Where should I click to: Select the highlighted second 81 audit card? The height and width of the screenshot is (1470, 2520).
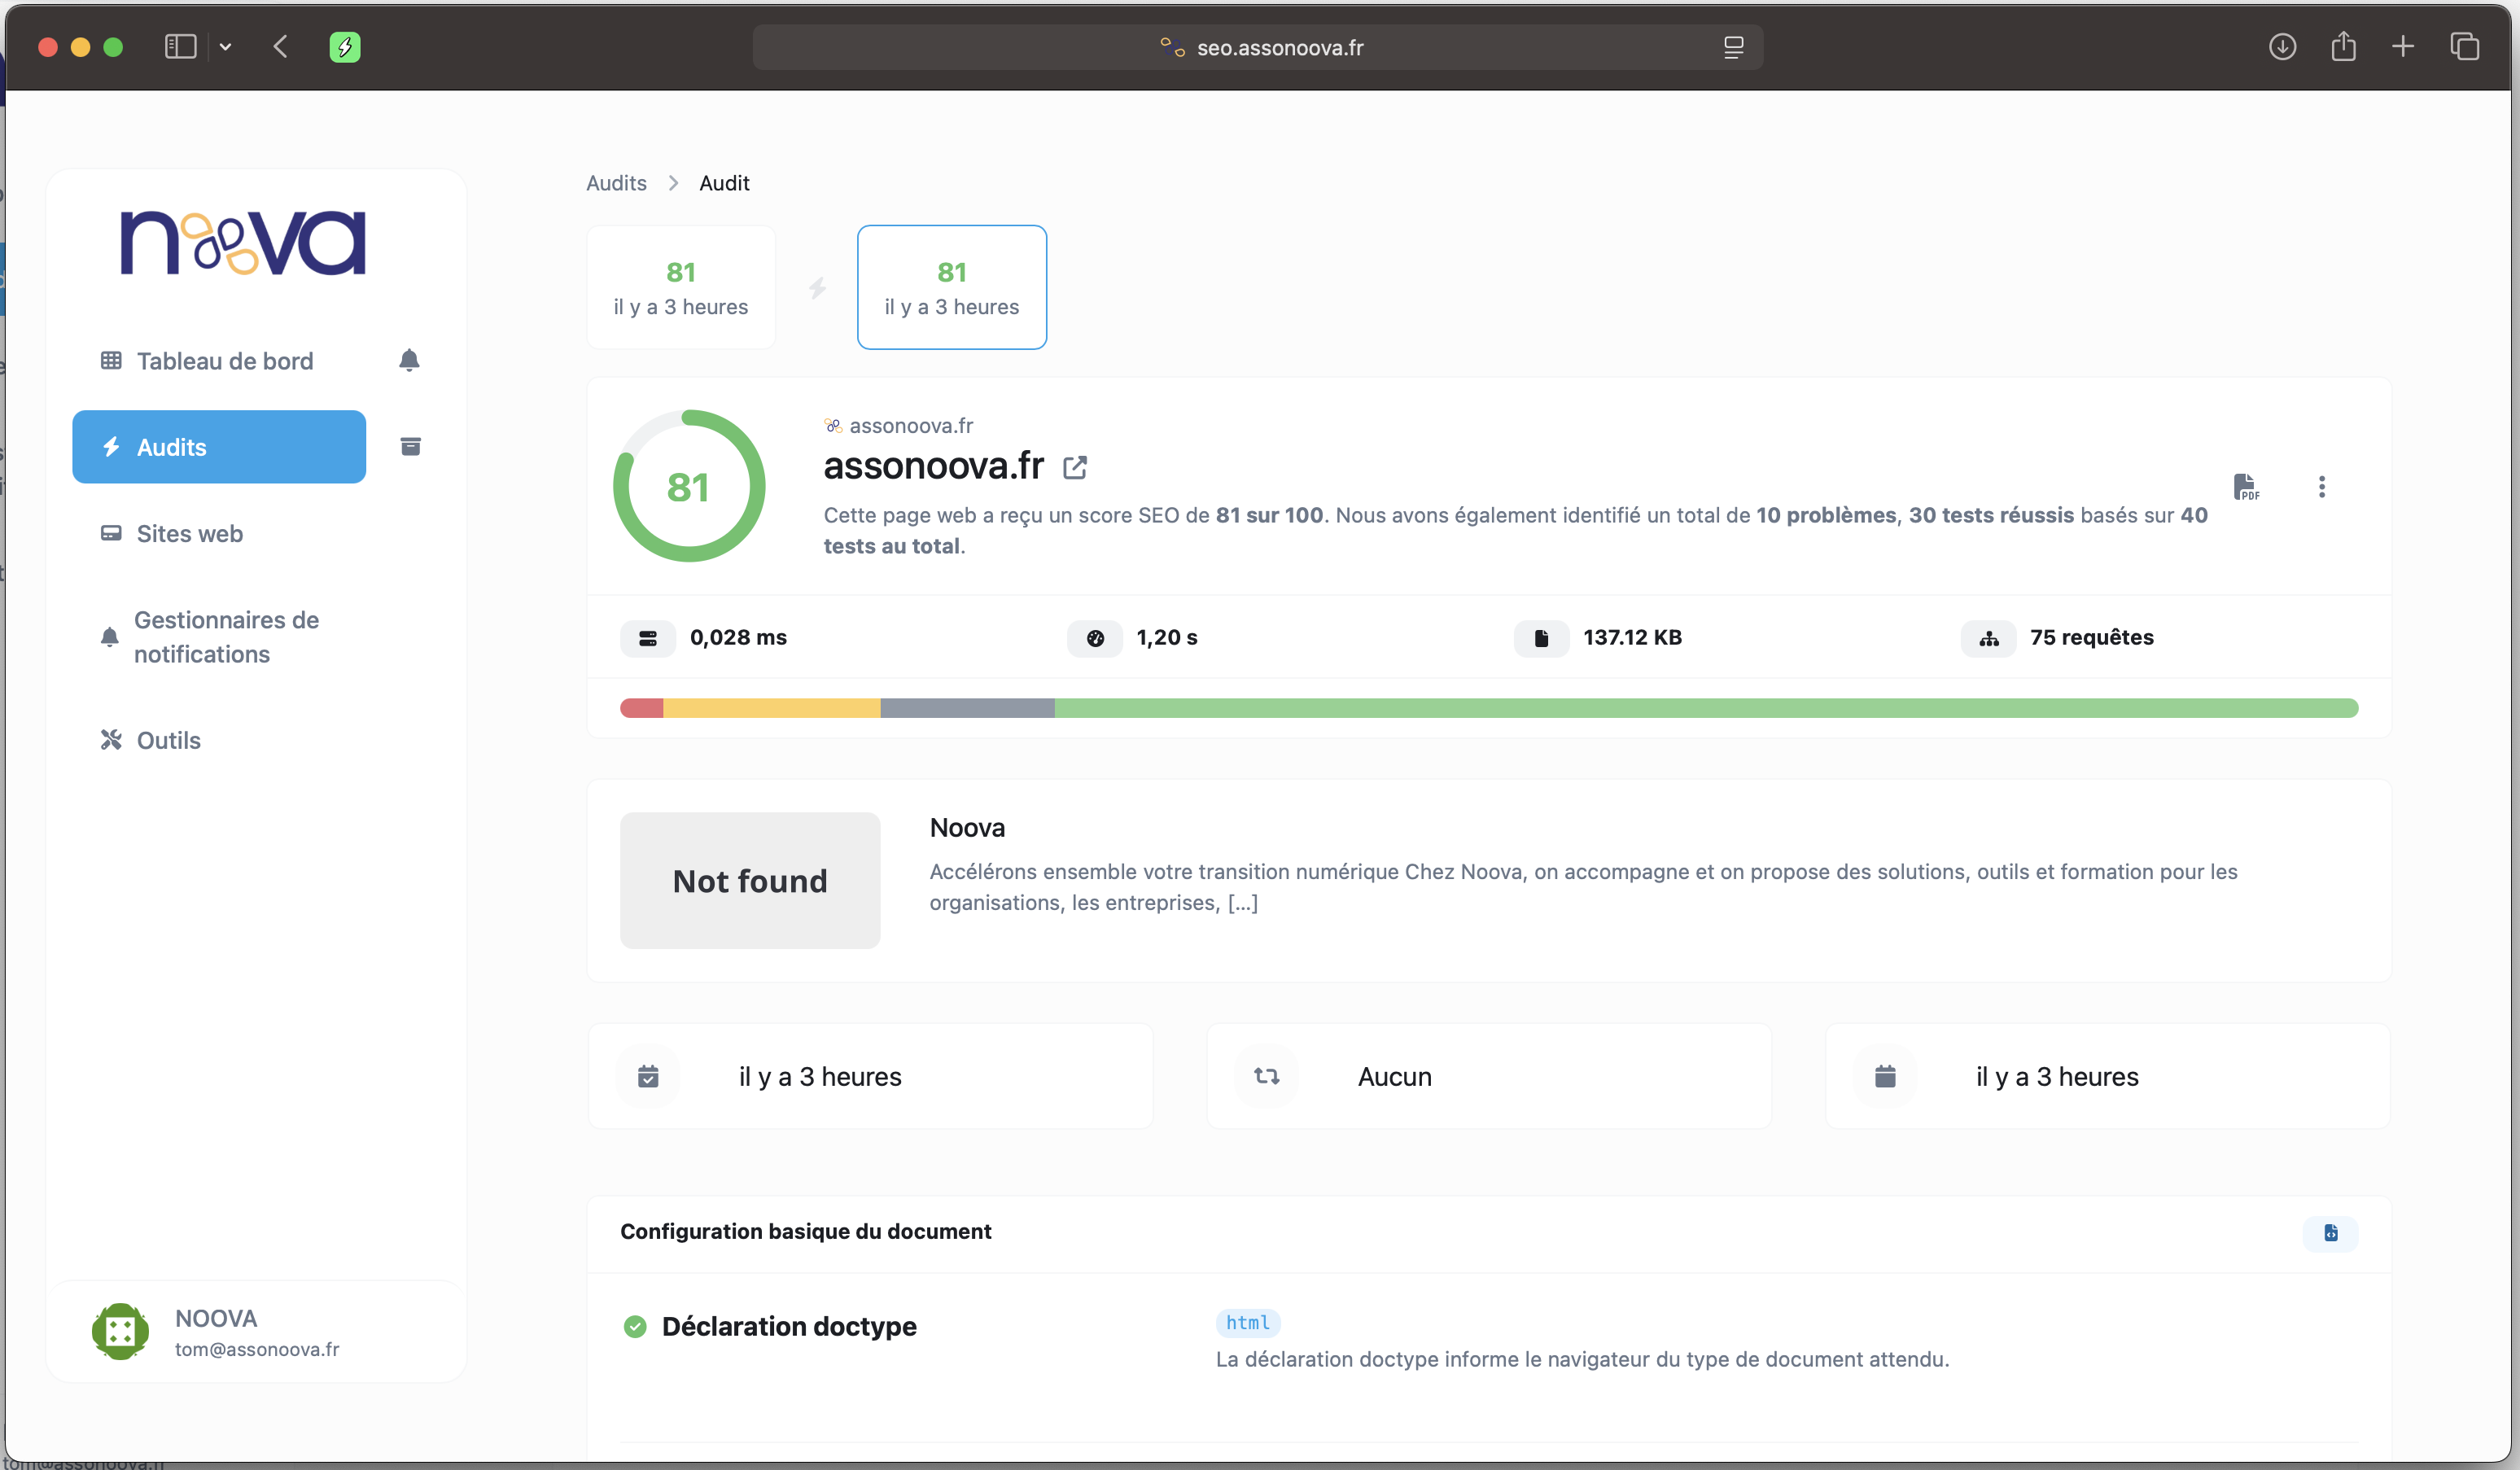pos(951,288)
